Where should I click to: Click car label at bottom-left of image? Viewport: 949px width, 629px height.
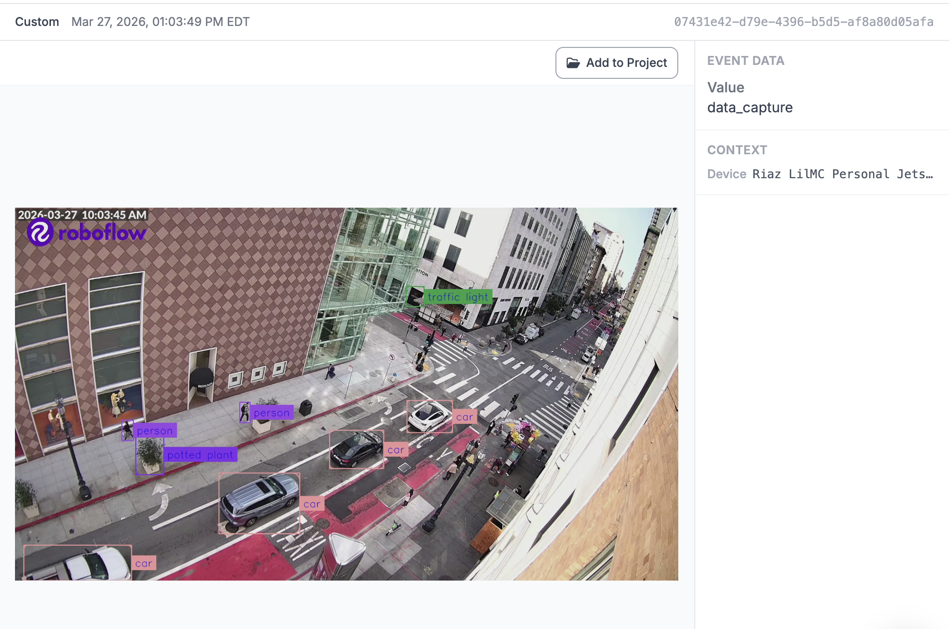pyautogui.click(x=143, y=563)
